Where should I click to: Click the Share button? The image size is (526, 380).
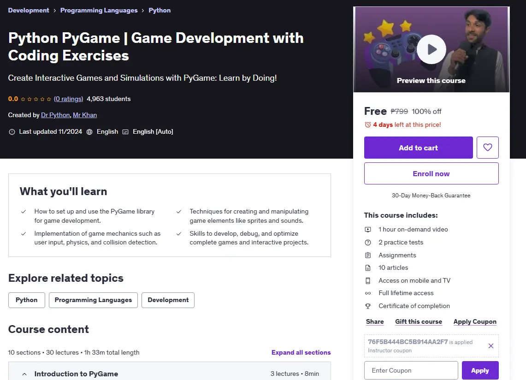(x=375, y=321)
